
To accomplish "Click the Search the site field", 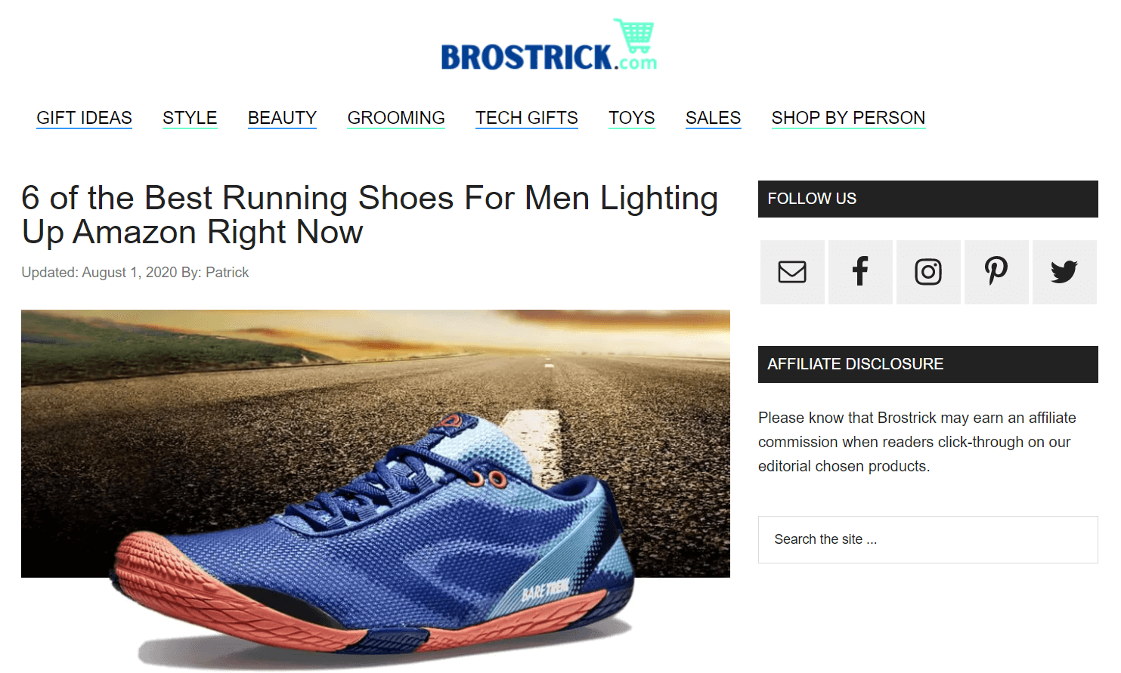I will pos(927,539).
